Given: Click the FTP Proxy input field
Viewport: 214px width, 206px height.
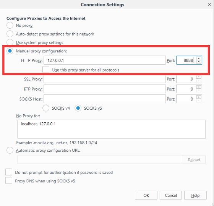Looking at the screenshot, I should tap(105, 89).
